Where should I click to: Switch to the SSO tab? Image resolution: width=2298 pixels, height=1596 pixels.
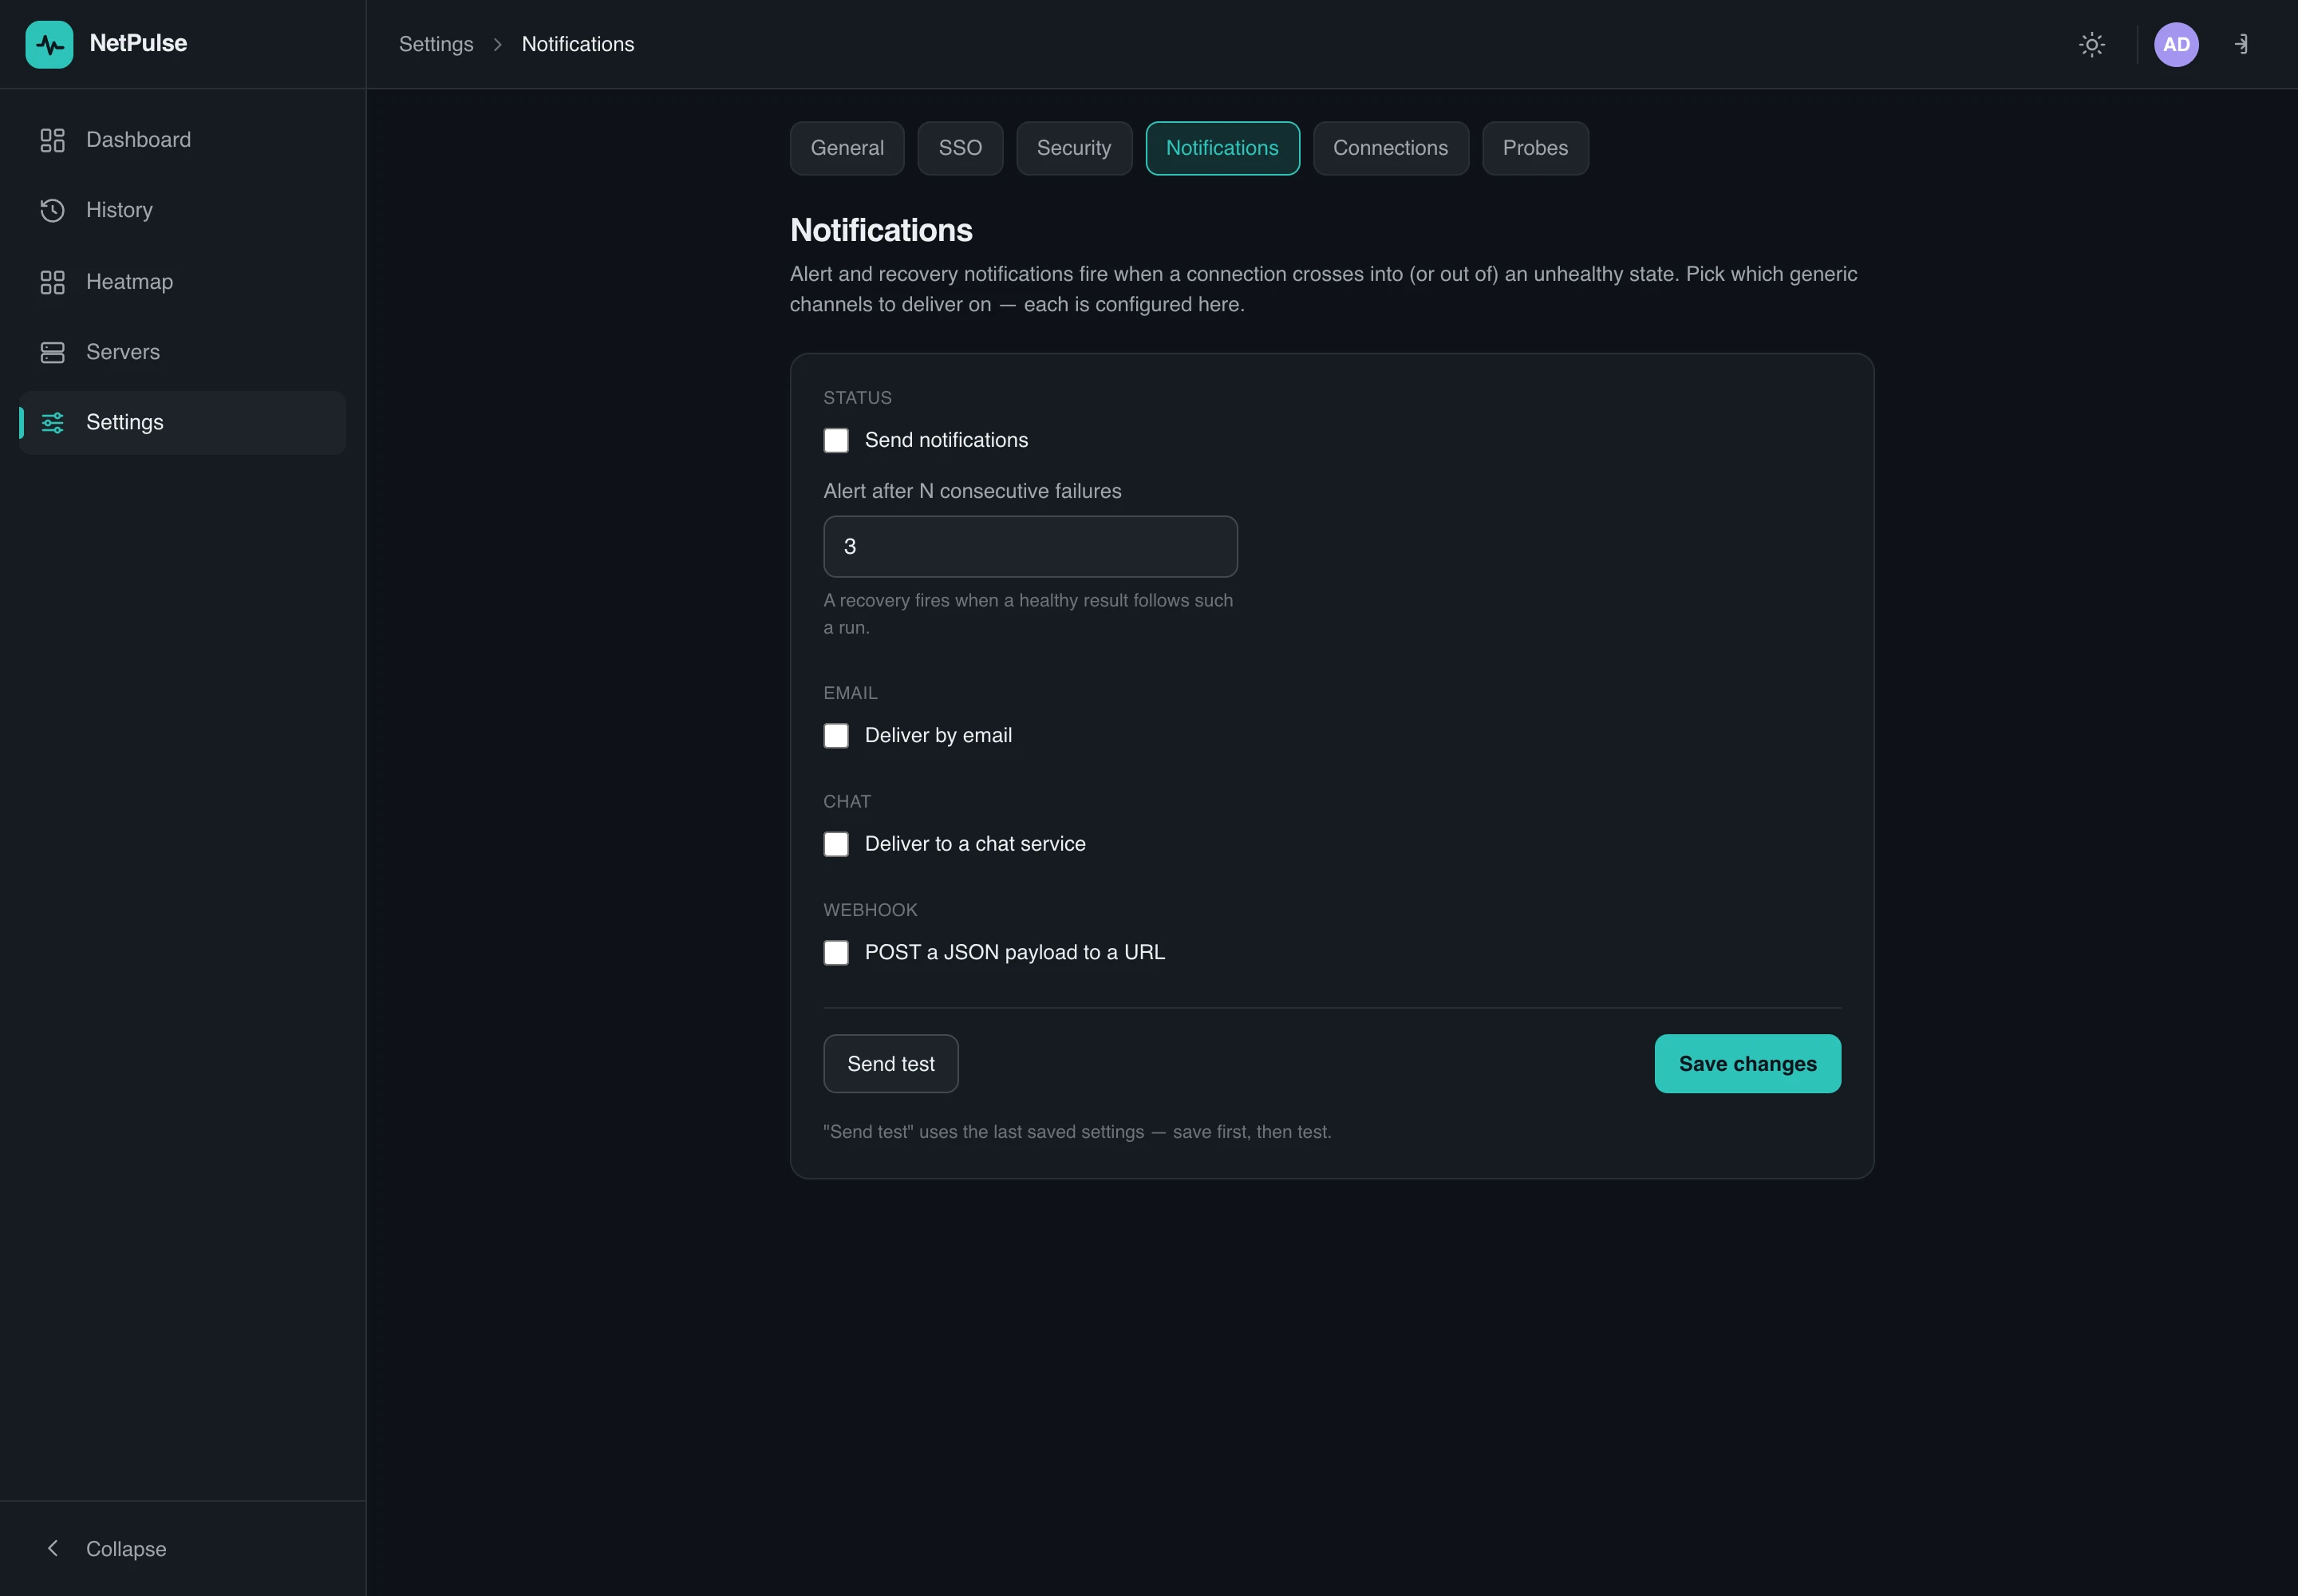pos(960,148)
